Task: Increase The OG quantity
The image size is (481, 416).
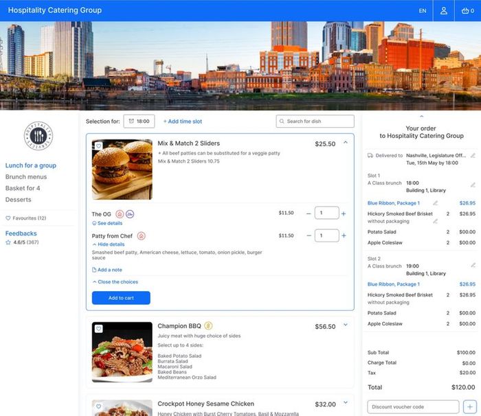Action: pyautogui.click(x=344, y=213)
